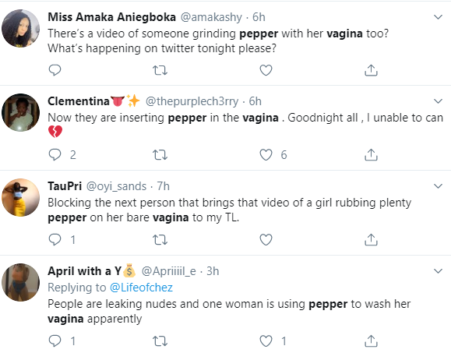451x353 pixels.
Task: Open April with a Y's avatar
Action: point(20,282)
